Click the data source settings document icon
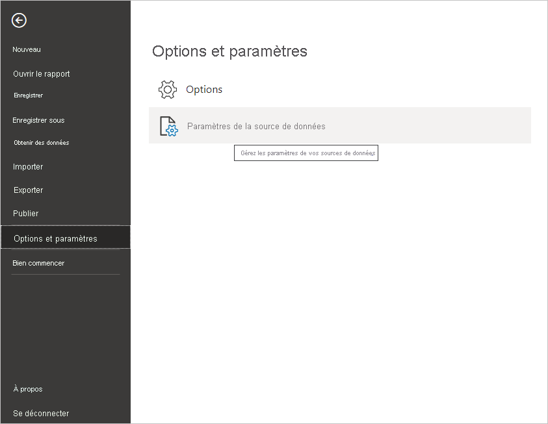The width and height of the screenshot is (548, 424). click(168, 127)
